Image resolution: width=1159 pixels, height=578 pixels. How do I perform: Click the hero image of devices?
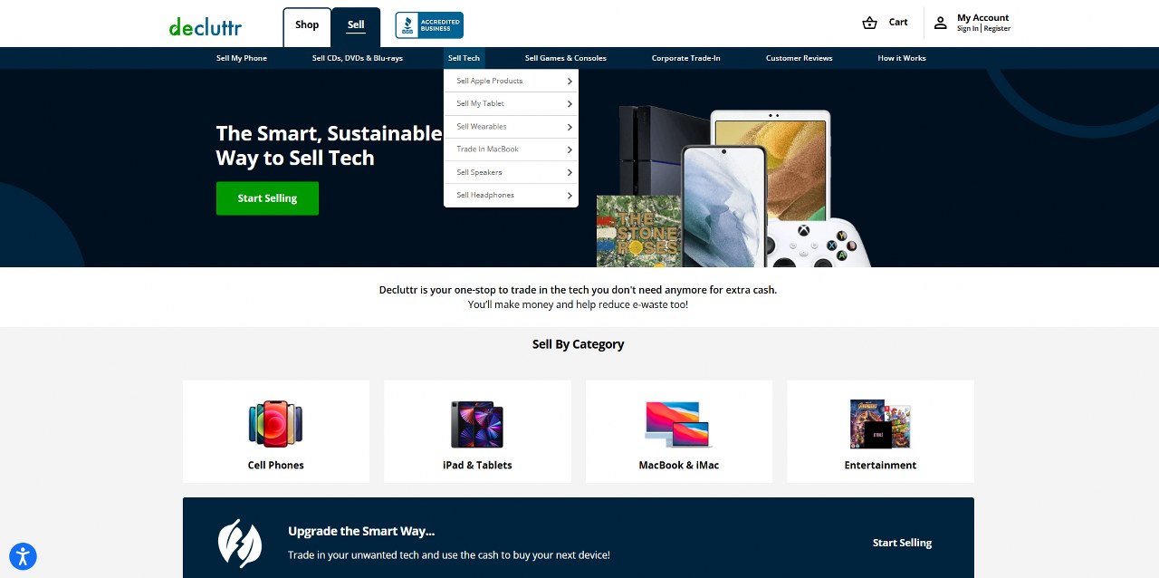coord(733,187)
